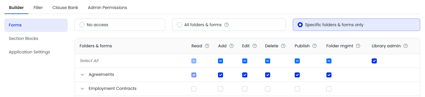Enable Read for Employment Contracts
Screen dimensions: 425x97
pyautogui.click(x=194, y=89)
